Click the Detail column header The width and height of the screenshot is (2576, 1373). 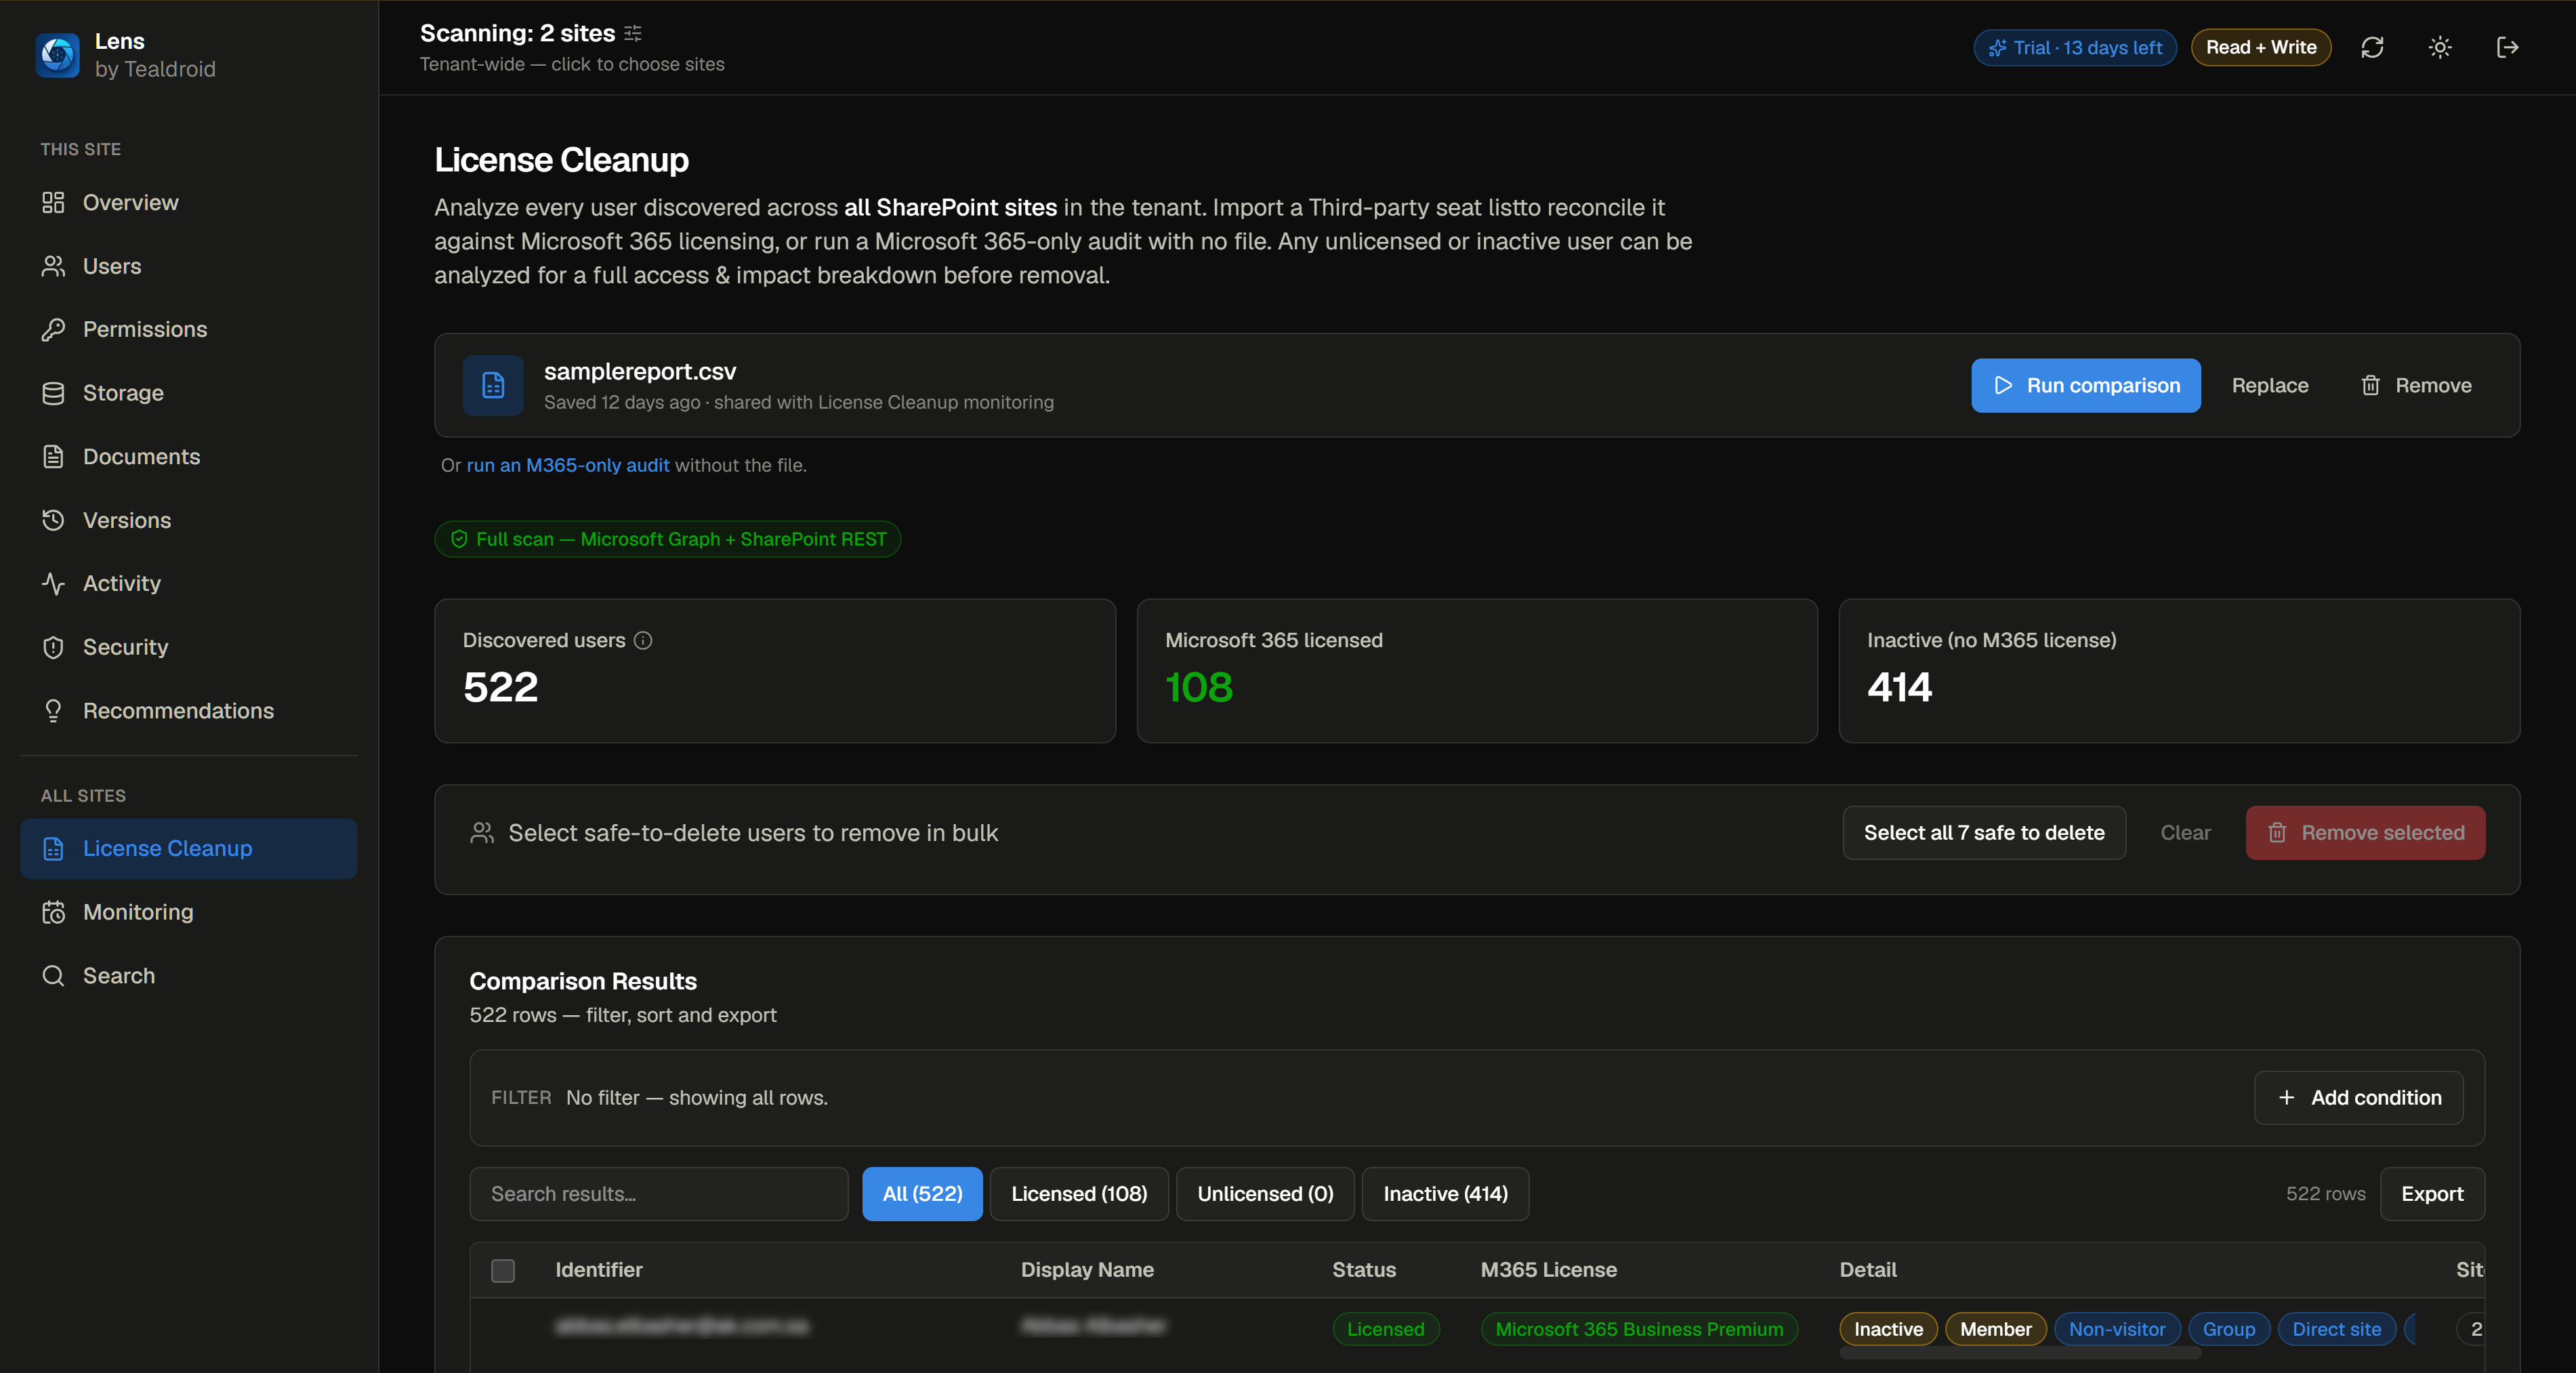coord(1868,1270)
